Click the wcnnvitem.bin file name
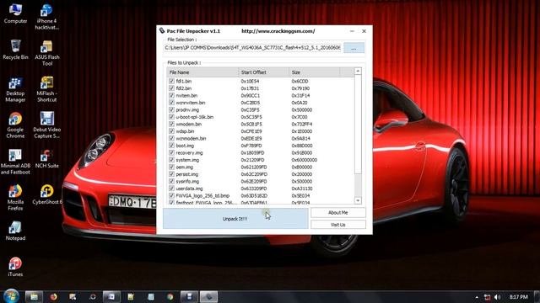540x303 pixels. tap(191, 103)
